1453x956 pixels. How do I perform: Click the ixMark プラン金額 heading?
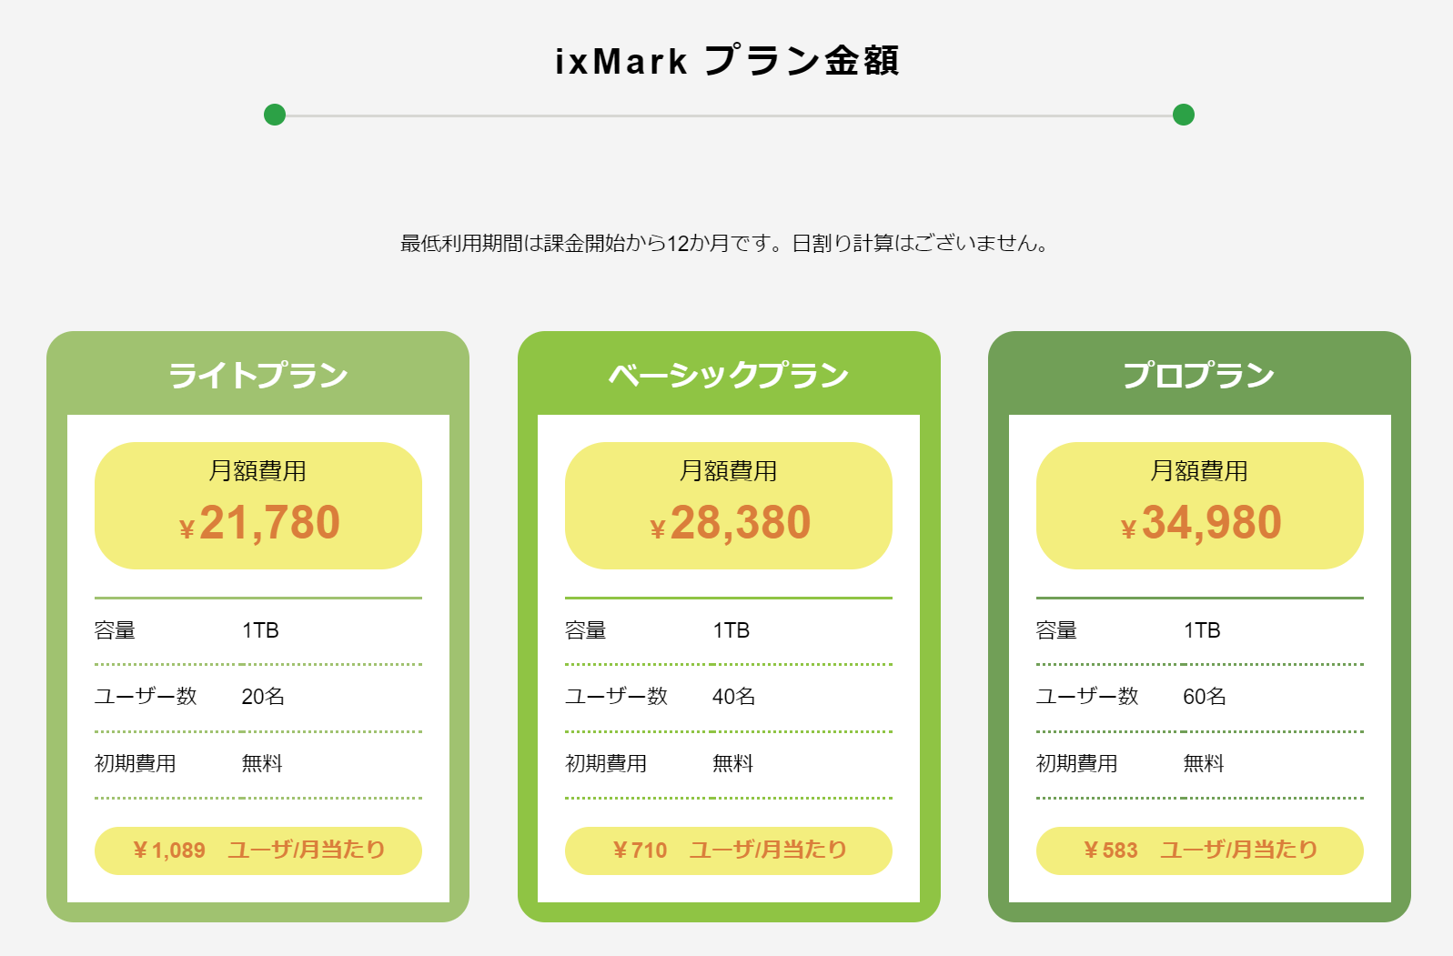click(x=727, y=61)
